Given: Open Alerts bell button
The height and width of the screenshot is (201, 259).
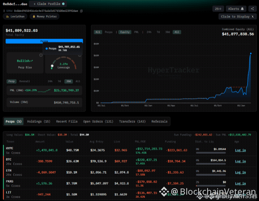Looking at the screenshot, I should (x=236, y=9).
